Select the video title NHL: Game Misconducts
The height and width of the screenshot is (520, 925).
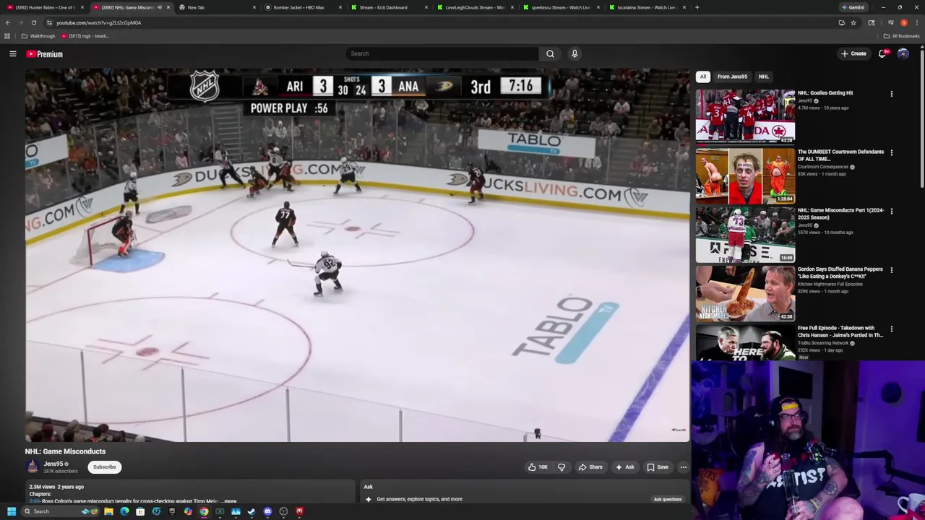(x=65, y=451)
